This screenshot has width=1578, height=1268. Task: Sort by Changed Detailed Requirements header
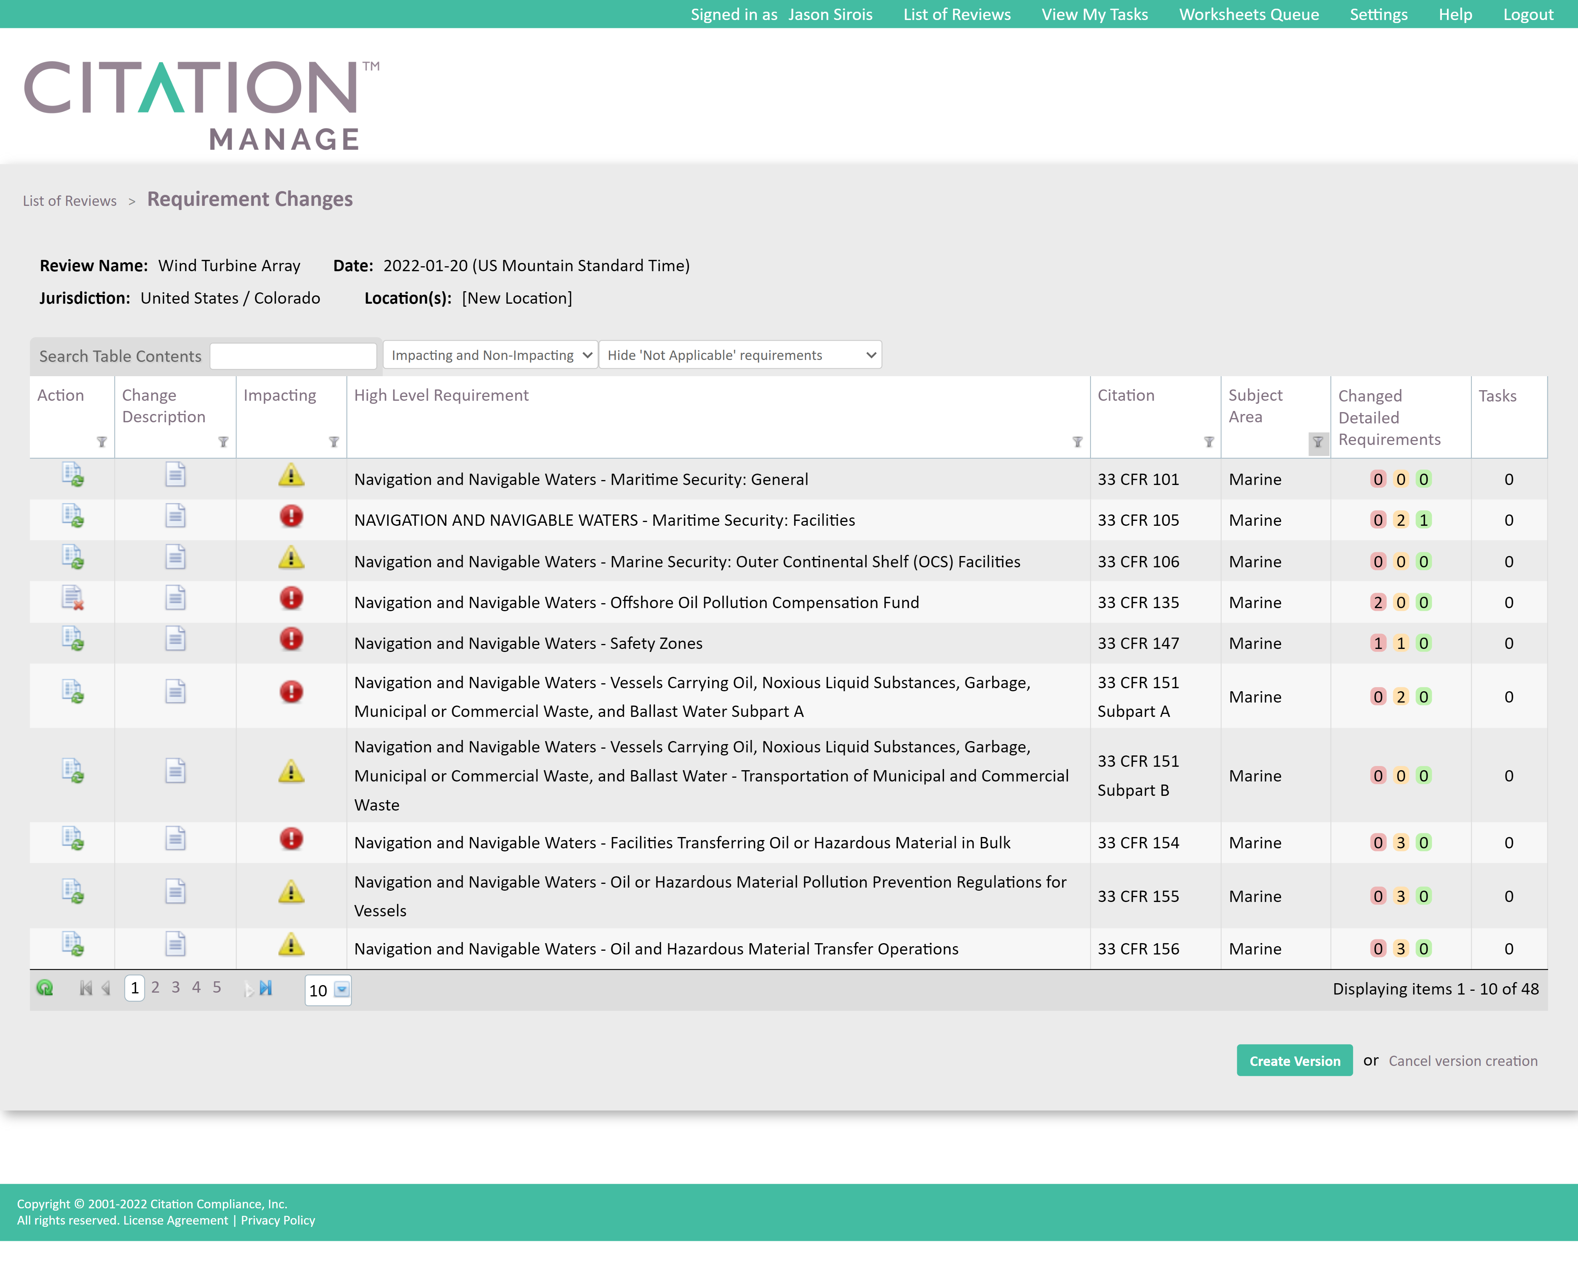tap(1389, 417)
